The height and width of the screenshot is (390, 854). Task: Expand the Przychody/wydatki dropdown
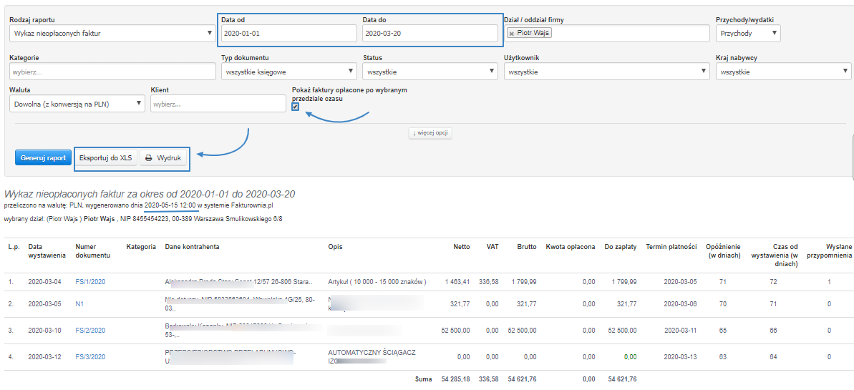747,34
